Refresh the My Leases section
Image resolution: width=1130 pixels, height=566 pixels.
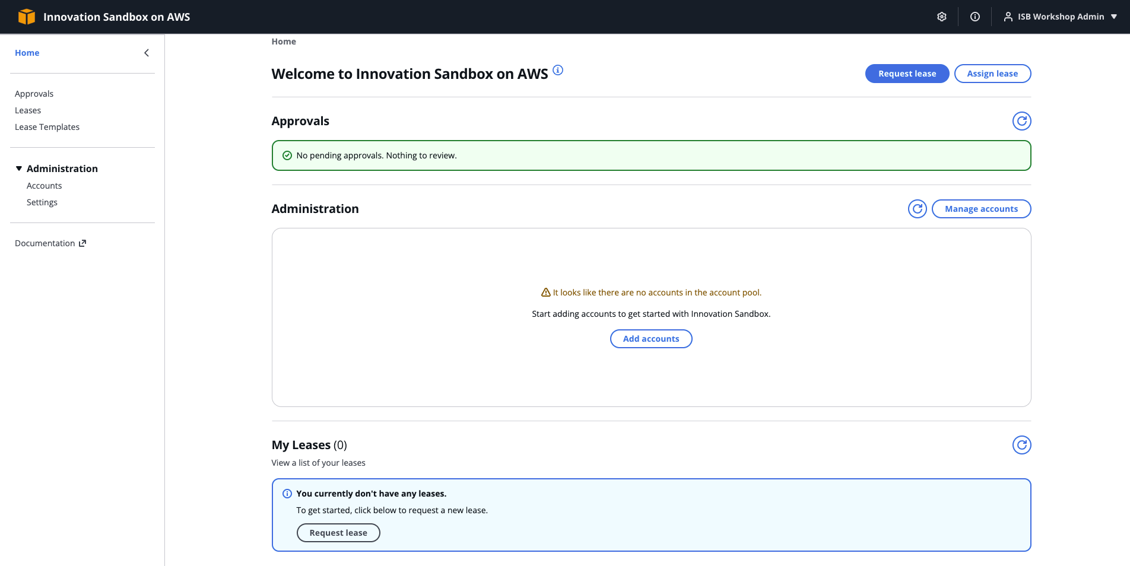pyautogui.click(x=1021, y=445)
